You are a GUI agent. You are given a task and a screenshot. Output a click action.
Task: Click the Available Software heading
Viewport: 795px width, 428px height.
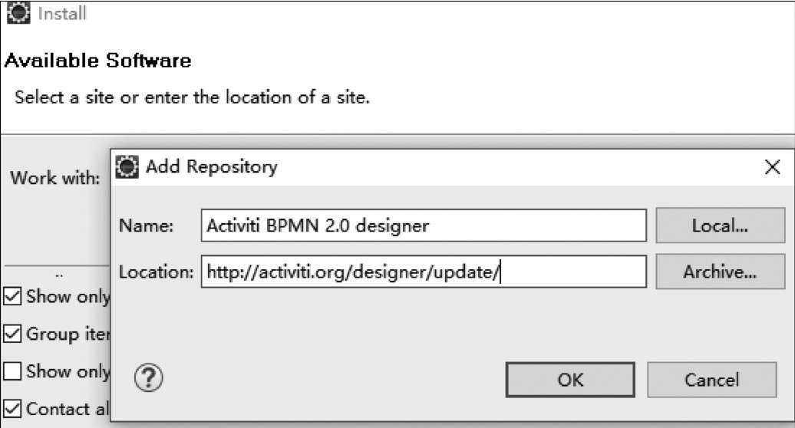98,61
